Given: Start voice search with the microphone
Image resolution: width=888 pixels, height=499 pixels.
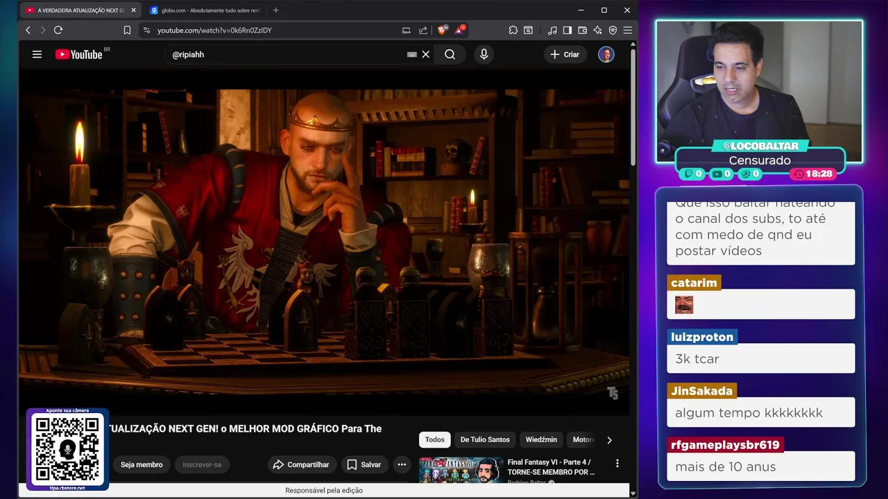Looking at the screenshot, I should pyautogui.click(x=484, y=54).
